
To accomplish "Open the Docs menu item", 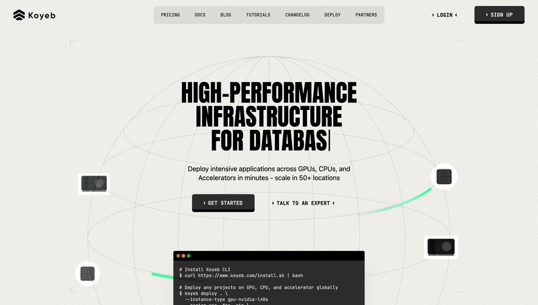I will 200,15.
